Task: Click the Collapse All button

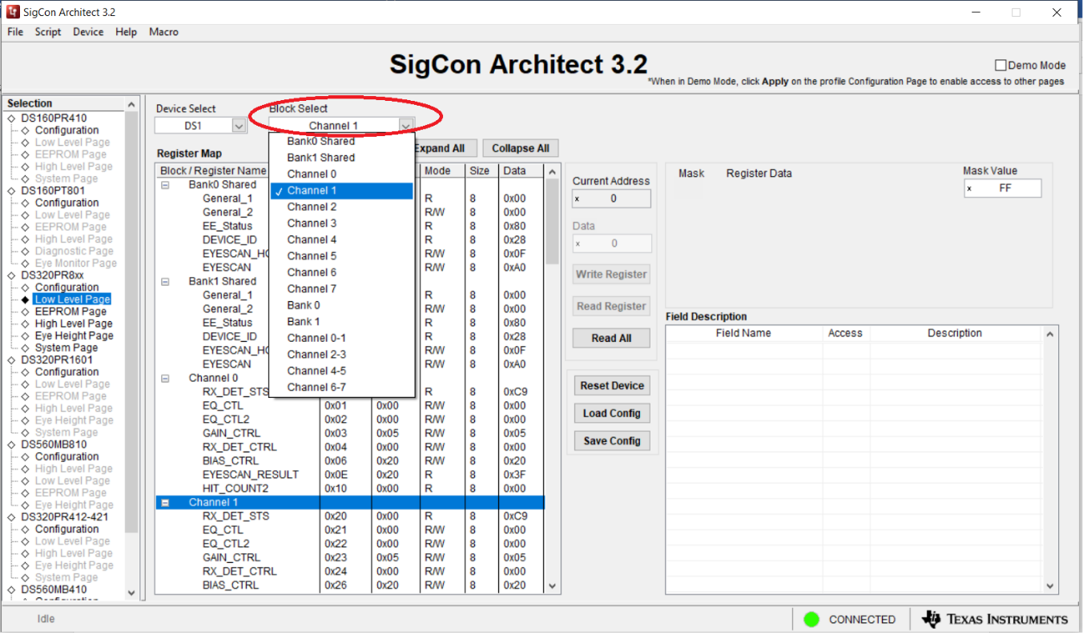Action: [521, 148]
